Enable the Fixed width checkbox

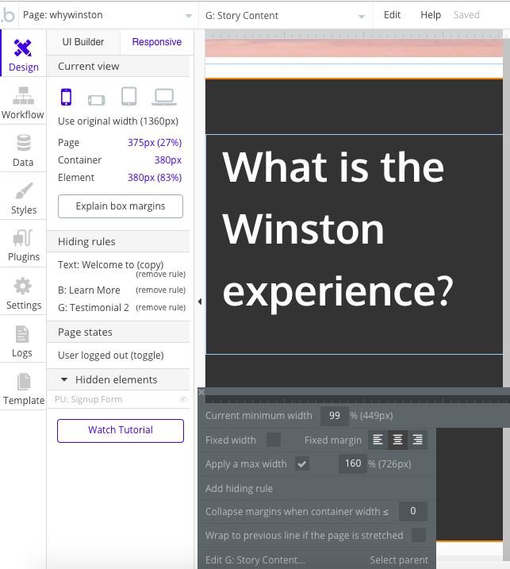(274, 440)
